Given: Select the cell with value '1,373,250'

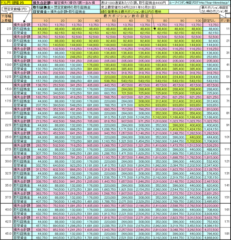Looking at the screenshot, I should [75, 238].
